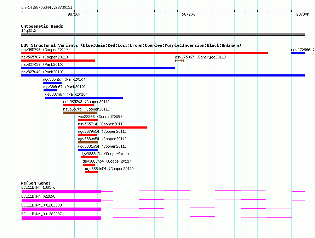Select the dgv3883n54 red bar

pyautogui.click(x=89, y=165)
